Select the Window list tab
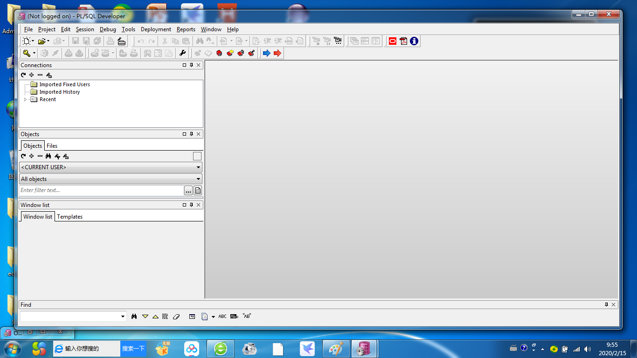This screenshot has height=358, width=637. pos(38,217)
